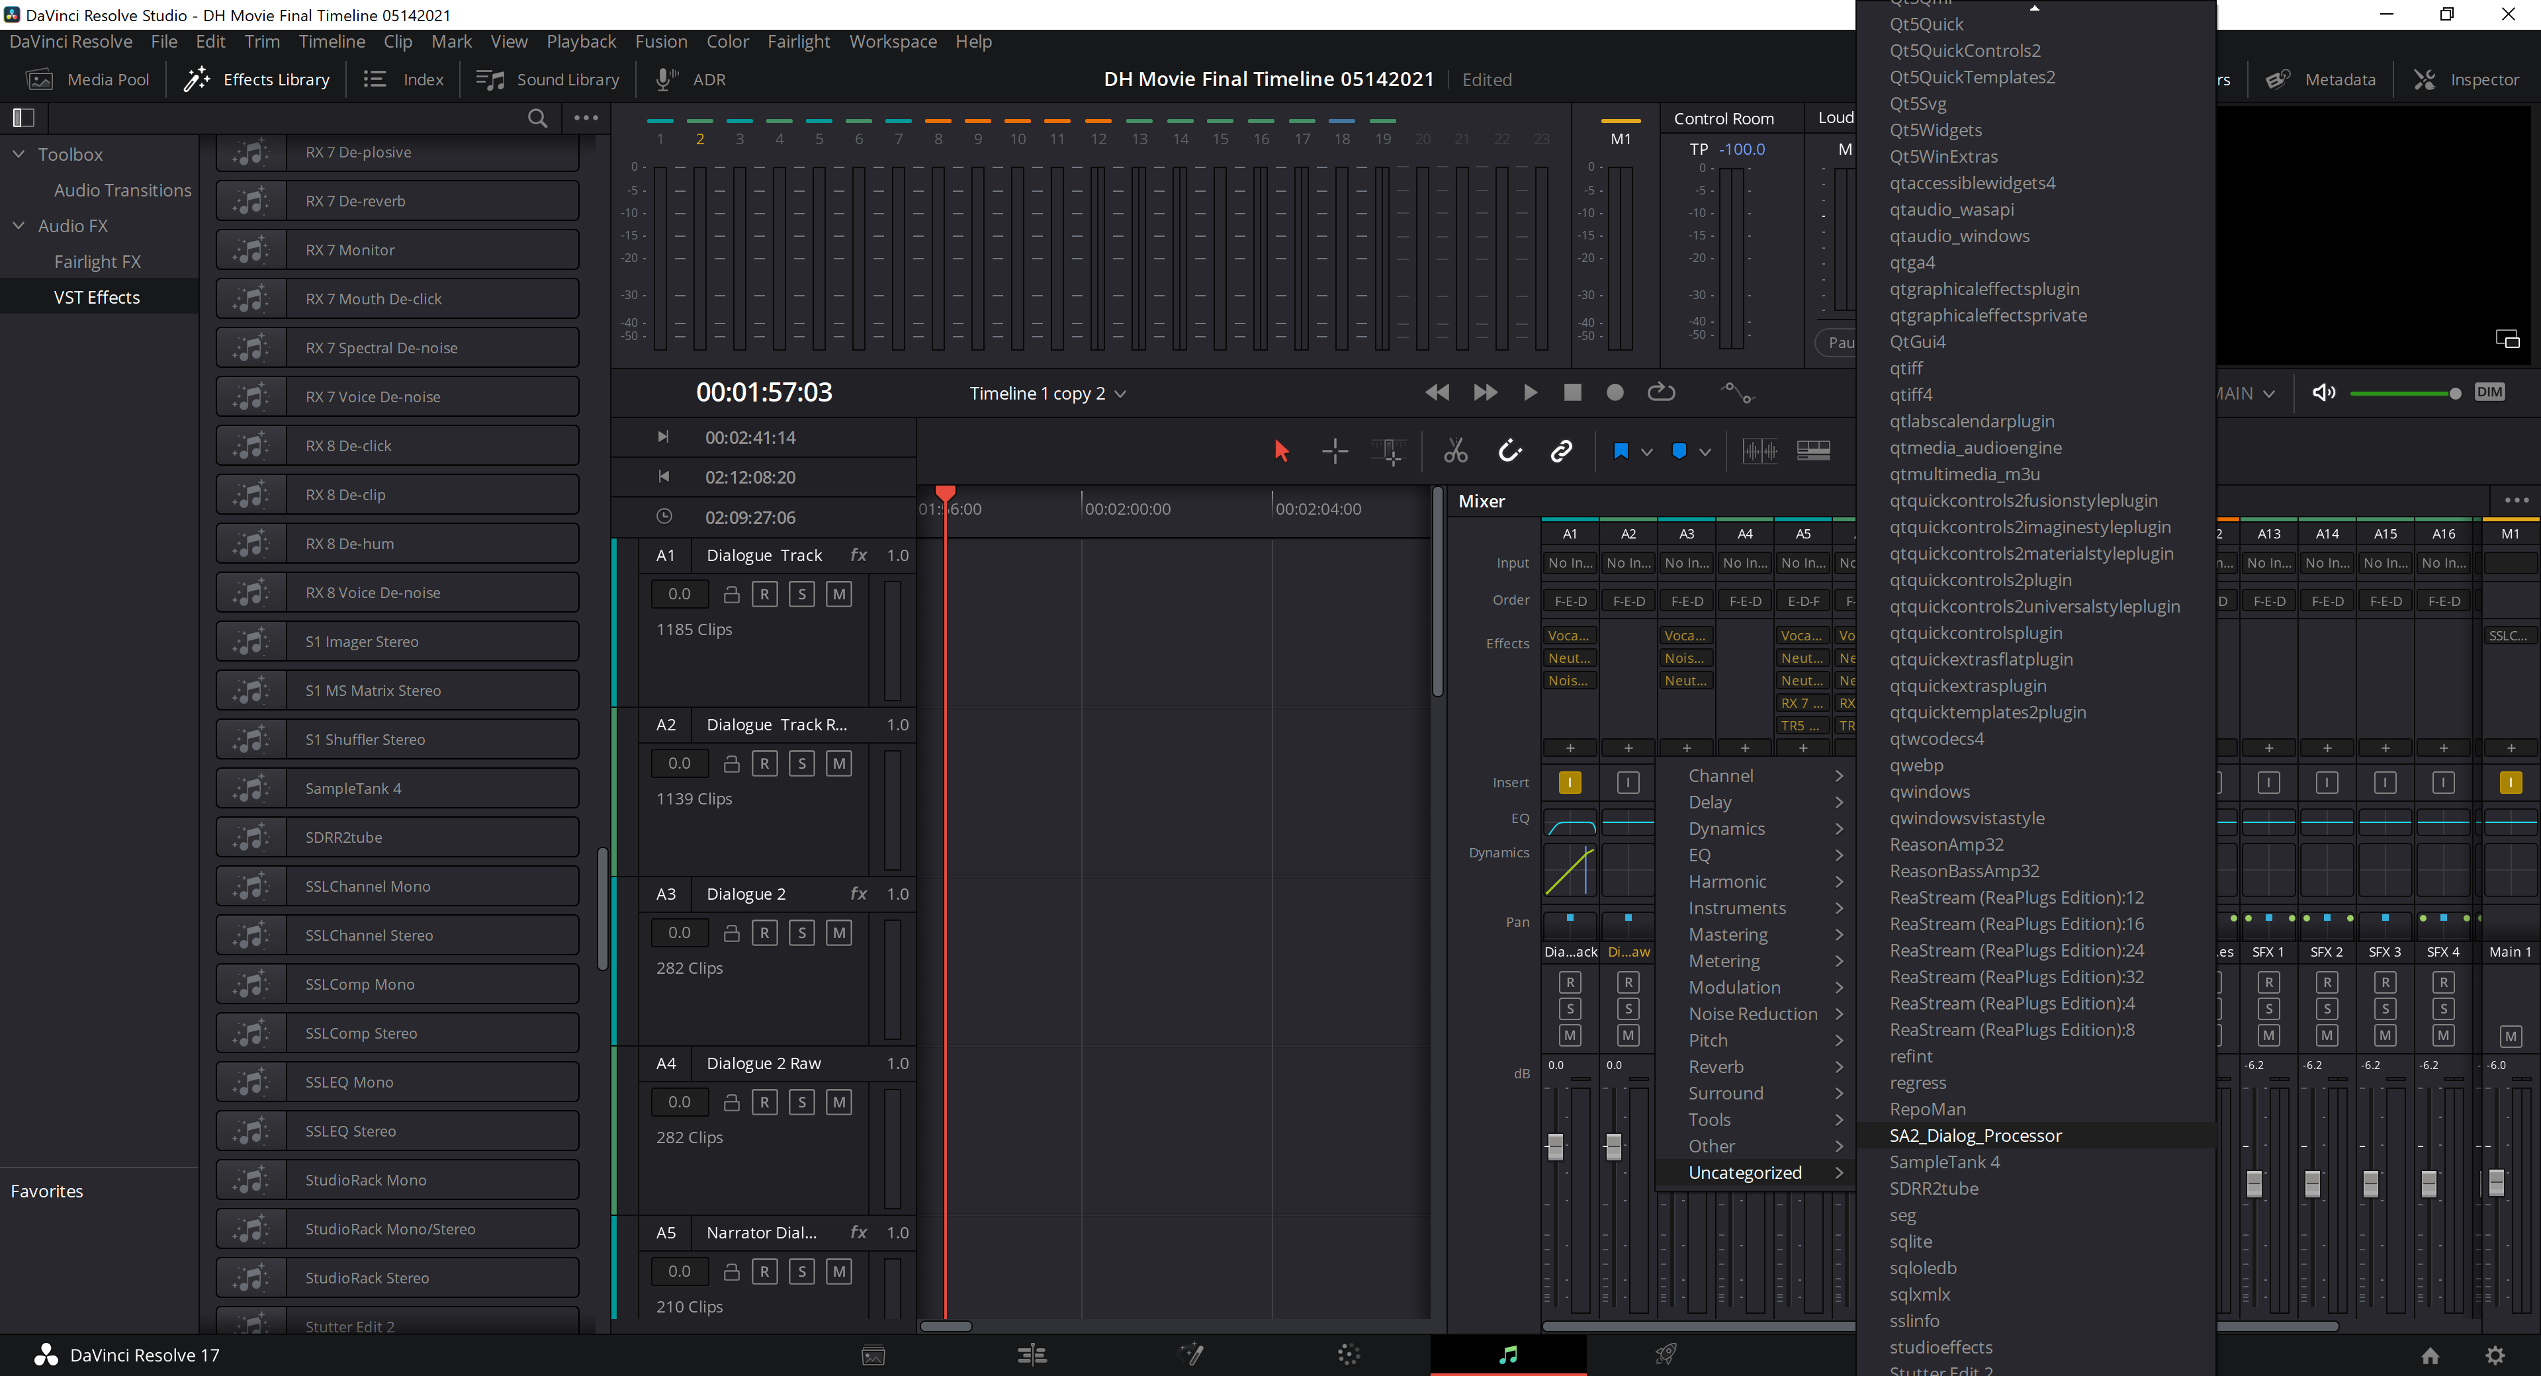The height and width of the screenshot is (1376, 2541).
Task: Open the Metadata panel
Action: (x=2321, y=80)
